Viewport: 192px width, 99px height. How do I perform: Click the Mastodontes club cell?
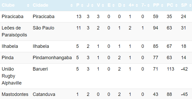click(x=16, y=94)
